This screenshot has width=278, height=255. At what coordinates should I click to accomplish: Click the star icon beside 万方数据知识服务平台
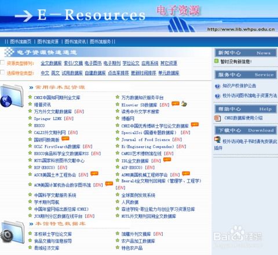point(118,97)
